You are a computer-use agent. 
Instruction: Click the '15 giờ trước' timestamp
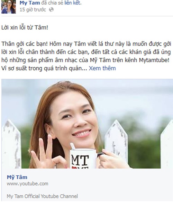(x=33, y=10)
